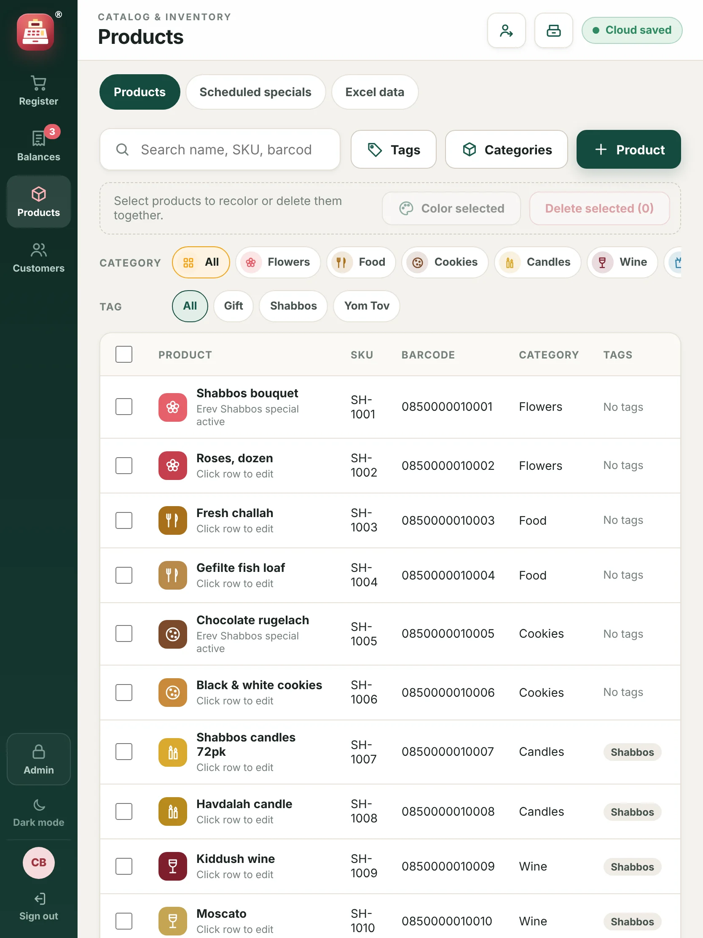
Task: Click the Shabbos candles 72pk icon
Action: [x=173, y=752]
